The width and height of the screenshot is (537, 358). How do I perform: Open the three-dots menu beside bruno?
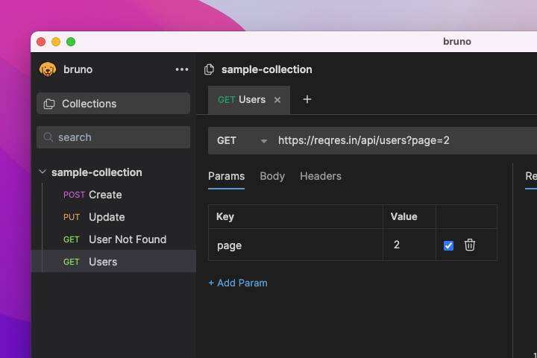coord(182,69)
